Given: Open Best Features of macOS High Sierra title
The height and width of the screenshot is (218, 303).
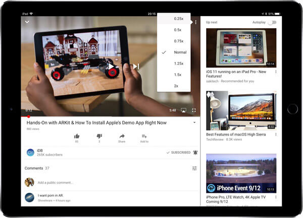Looking at the screenshot, I should click(x=236, y=134).
